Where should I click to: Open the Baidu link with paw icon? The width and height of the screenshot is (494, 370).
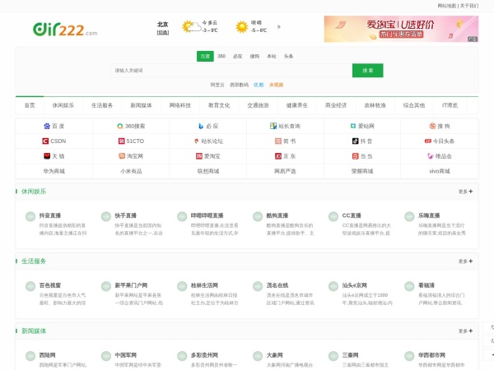[54, 126]
